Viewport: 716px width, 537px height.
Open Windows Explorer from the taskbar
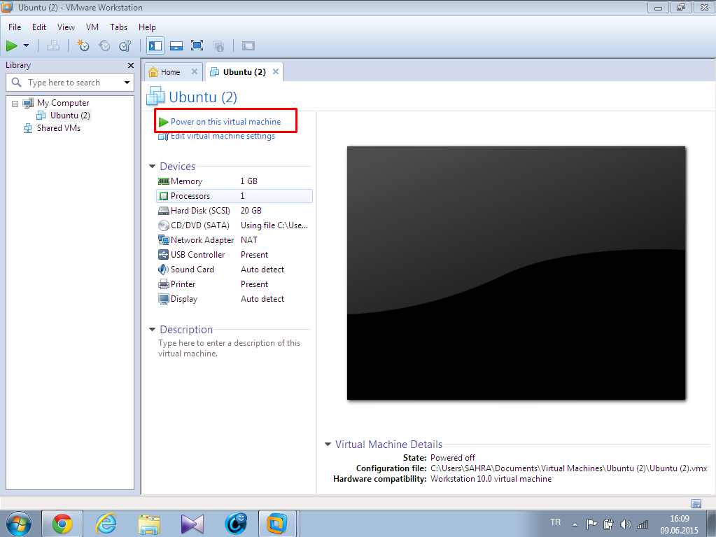[x=149, y=524]
